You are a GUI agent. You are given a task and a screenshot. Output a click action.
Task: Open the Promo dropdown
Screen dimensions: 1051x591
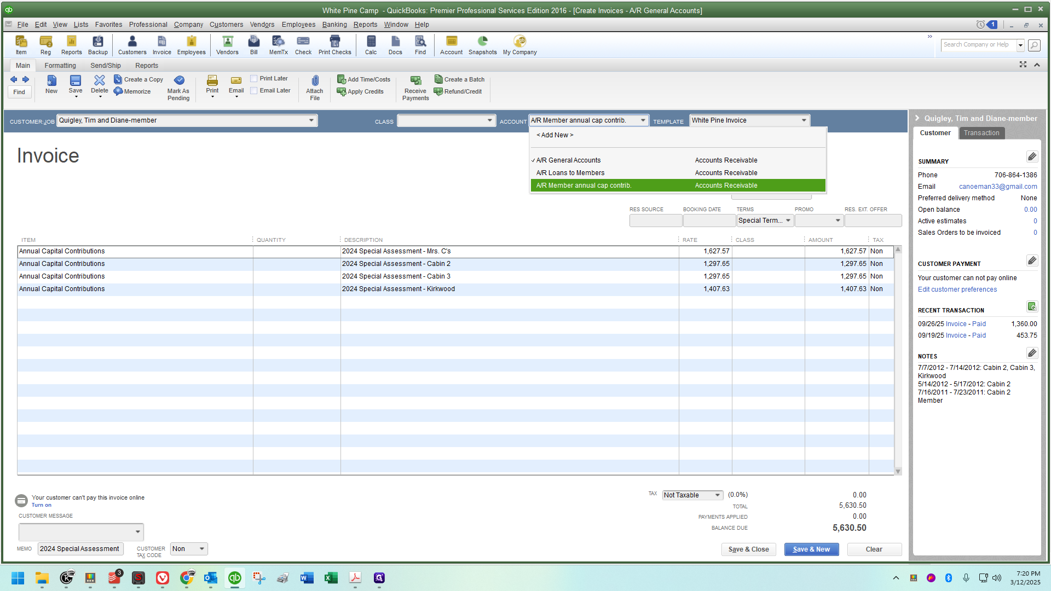pyautogui.click(x=838, y=221)
